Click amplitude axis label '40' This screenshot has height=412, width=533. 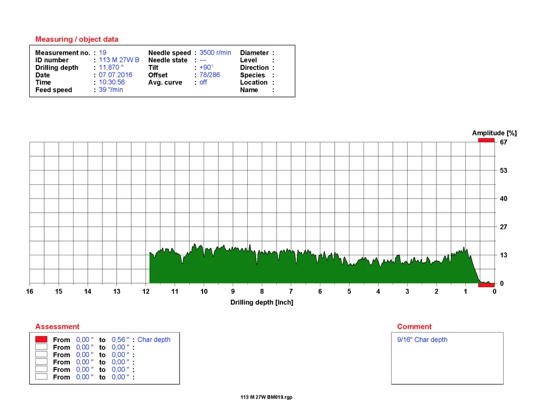click(504, 198)
